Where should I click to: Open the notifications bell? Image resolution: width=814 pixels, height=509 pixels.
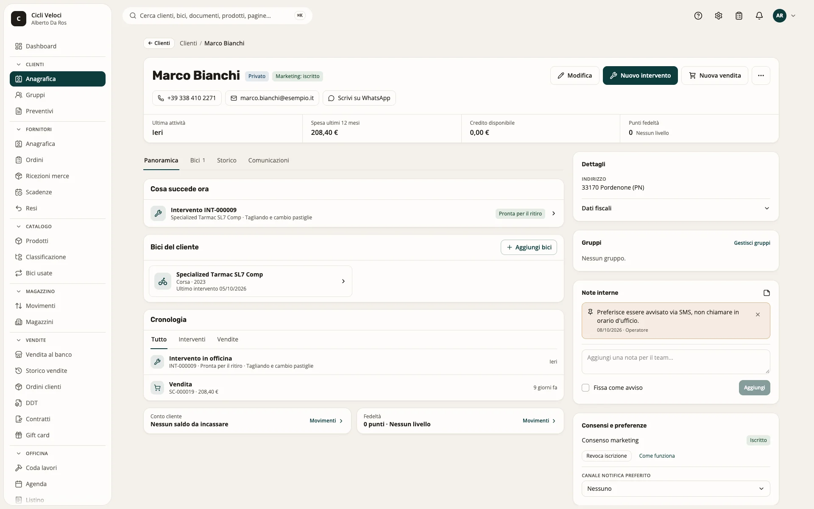click(759, 16)
